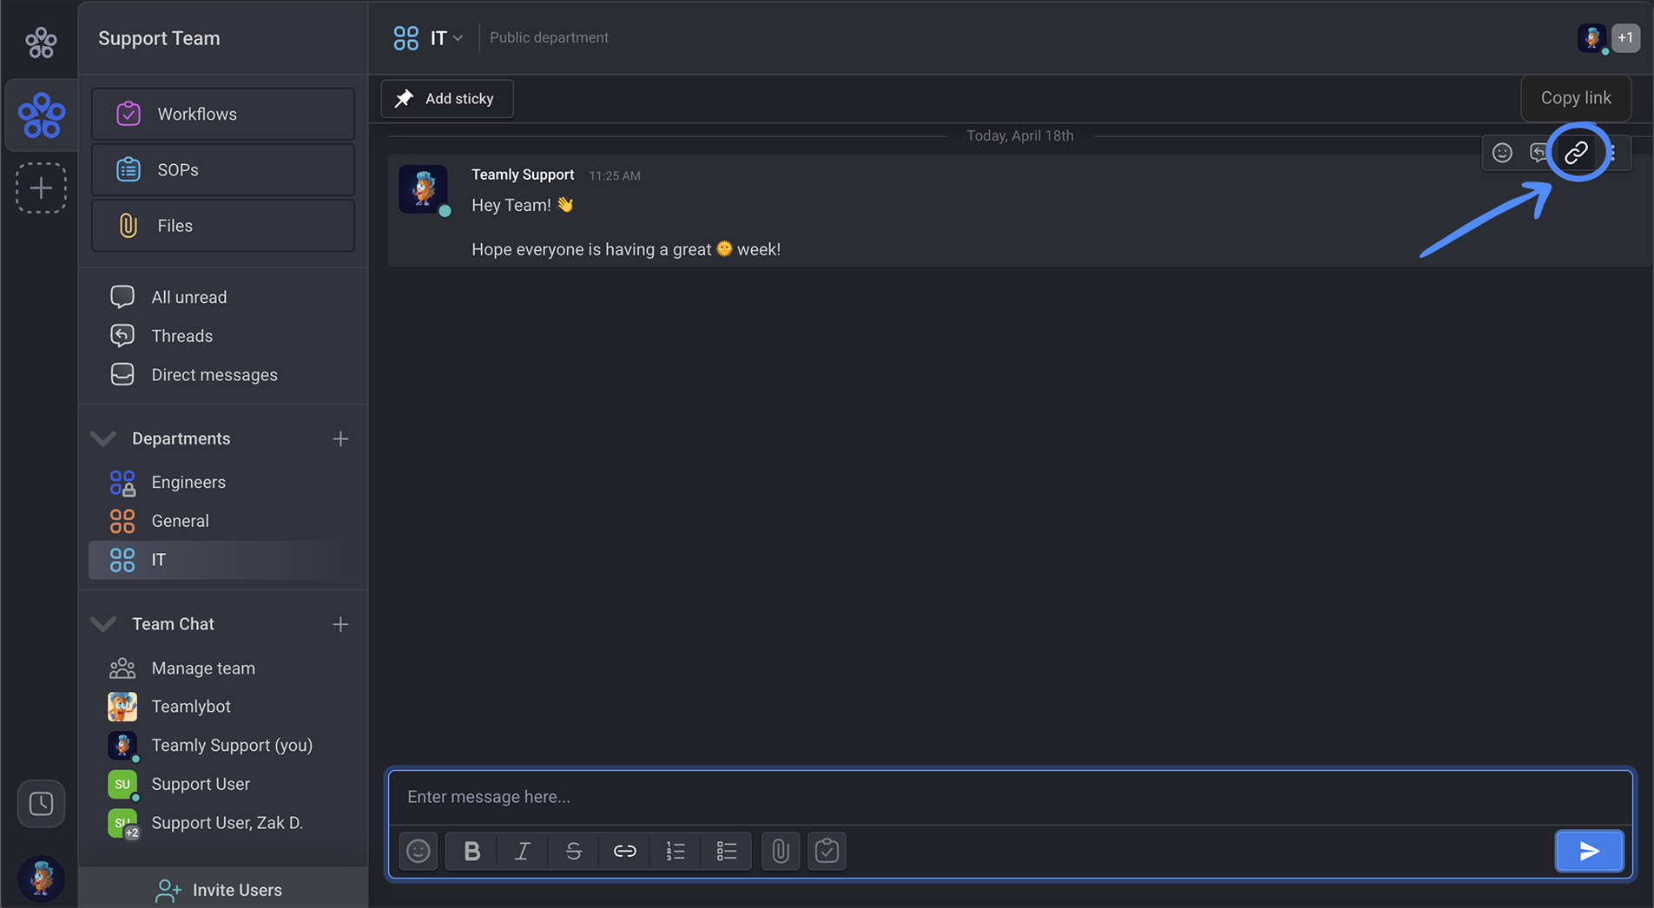This screenshot has width=1654, height=908.
Task: Open Files
Action: (223, 226)
